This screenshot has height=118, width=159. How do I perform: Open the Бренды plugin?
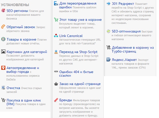[65, 100]
